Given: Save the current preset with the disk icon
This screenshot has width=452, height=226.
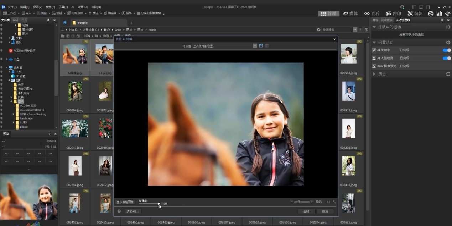Looking at the screenshot, I should [261, 46].
